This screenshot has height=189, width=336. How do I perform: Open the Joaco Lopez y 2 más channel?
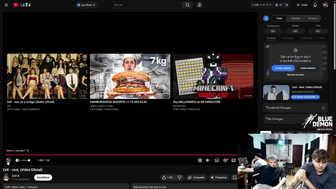(x=101, y=106)
